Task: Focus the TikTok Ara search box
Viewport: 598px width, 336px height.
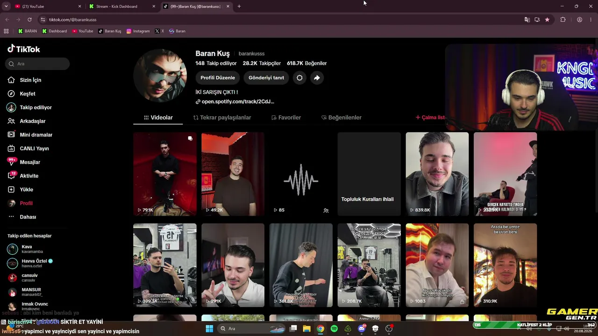Action: [x=38, y=63]
